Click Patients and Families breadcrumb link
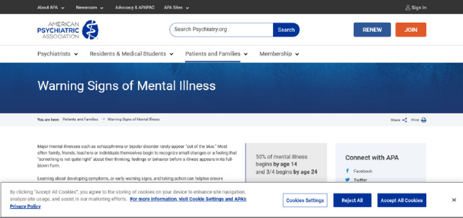This screenshot has width=463, height=218. [x=80, y=120]
